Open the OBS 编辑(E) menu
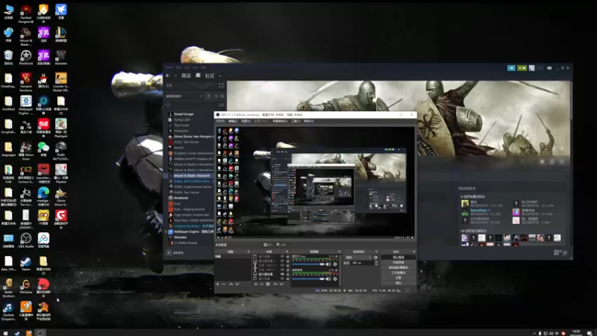Screen dimensions: 597x336 (x=233, y=121)
